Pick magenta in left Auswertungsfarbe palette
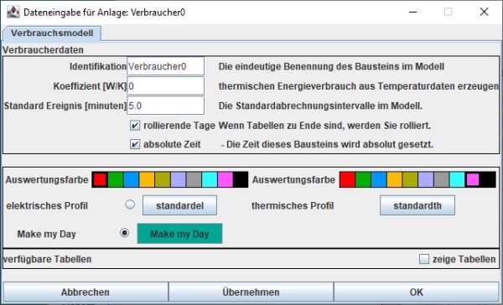Viewport: 503px width, 305px height. click(226, 179)
